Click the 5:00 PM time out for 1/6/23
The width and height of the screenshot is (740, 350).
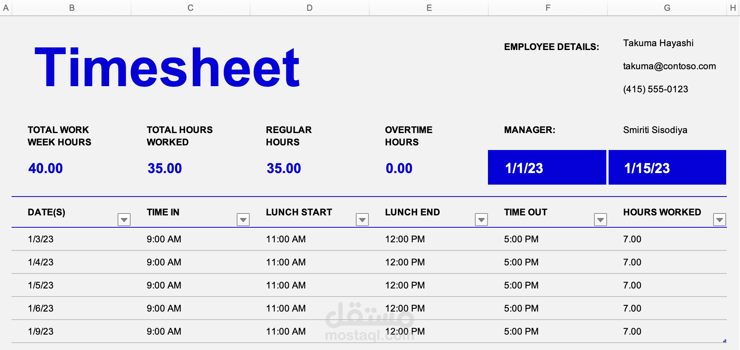click(521, 308)
